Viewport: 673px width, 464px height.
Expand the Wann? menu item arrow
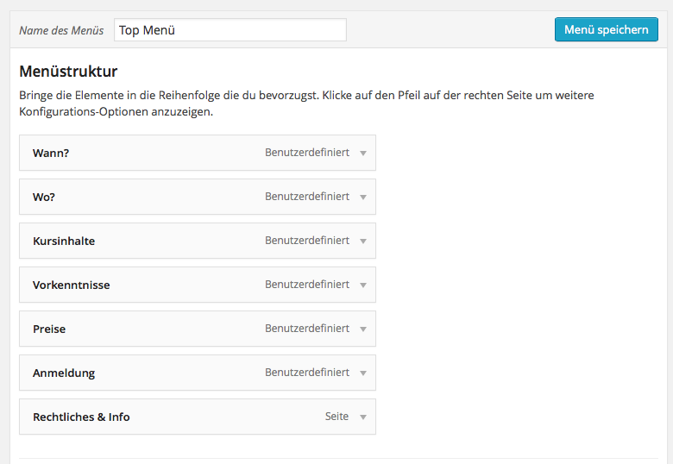363,153
